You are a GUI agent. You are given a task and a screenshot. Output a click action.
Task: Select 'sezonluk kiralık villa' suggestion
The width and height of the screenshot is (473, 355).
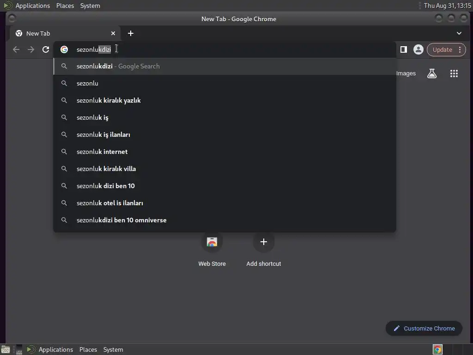224,169
